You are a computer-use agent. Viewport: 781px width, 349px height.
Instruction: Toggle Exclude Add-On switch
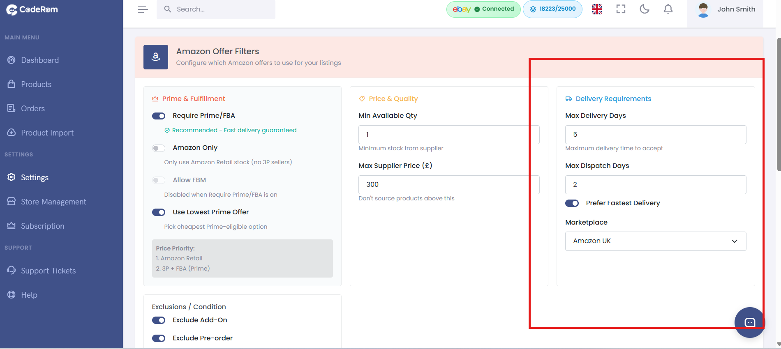(x=159, y=320)
